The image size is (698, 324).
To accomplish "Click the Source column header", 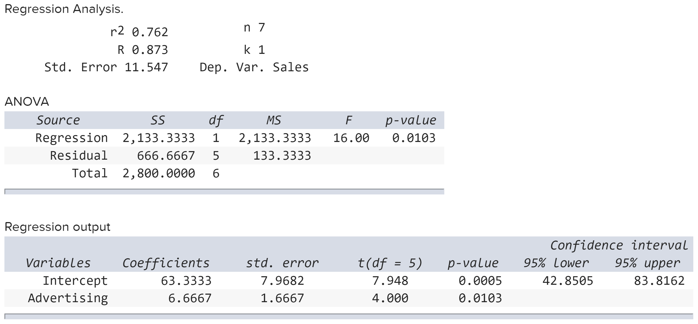I will [x=58, y=120].
